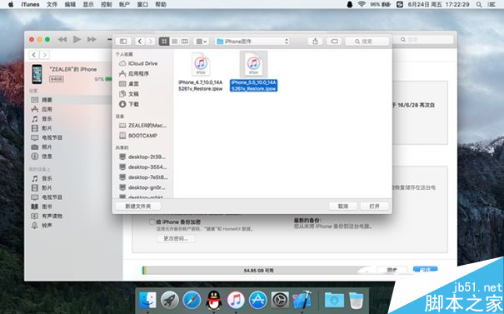Toggle the file dialog sidebar button
This screenshot has width=504, height=314.
click(x=123, y=41)
